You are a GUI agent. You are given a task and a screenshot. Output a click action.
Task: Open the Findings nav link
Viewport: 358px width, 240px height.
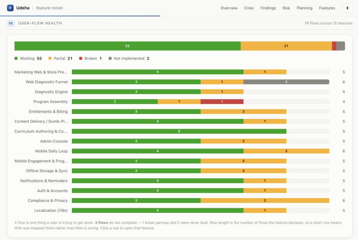pos(268,8)
